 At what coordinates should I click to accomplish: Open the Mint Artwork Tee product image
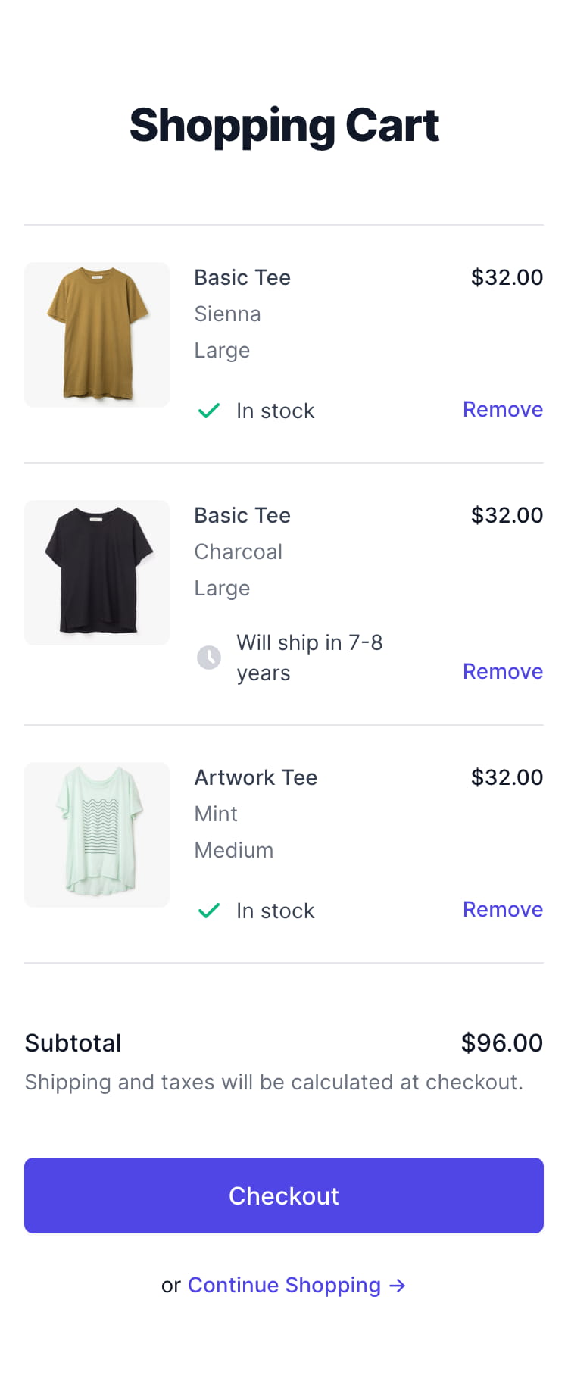click(97, 835)
